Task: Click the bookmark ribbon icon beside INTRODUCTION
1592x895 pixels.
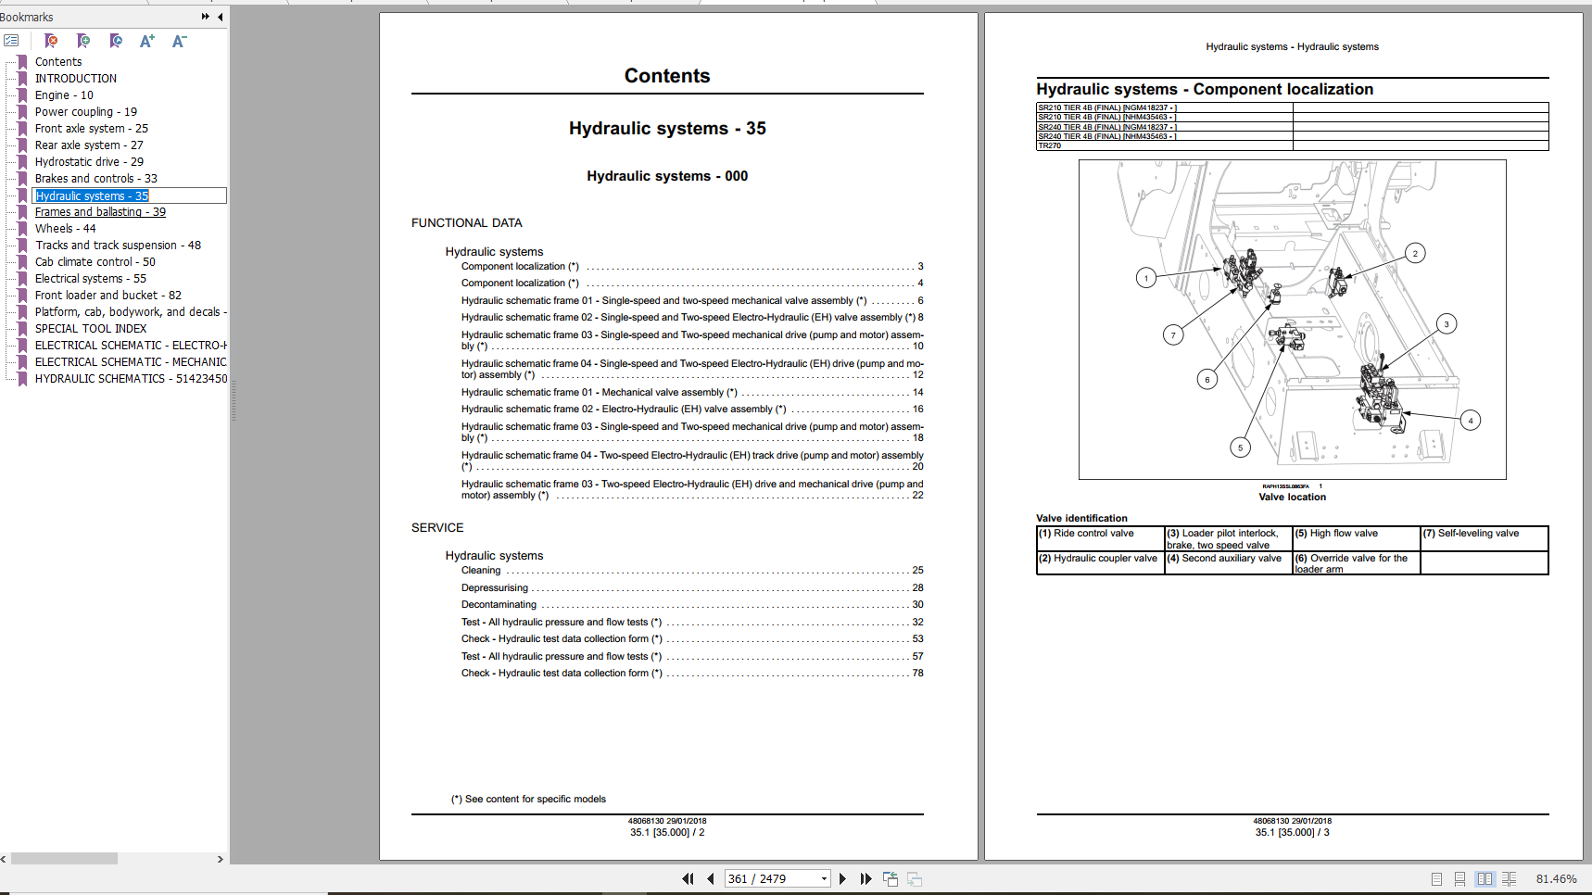Action: pos(23,79)
